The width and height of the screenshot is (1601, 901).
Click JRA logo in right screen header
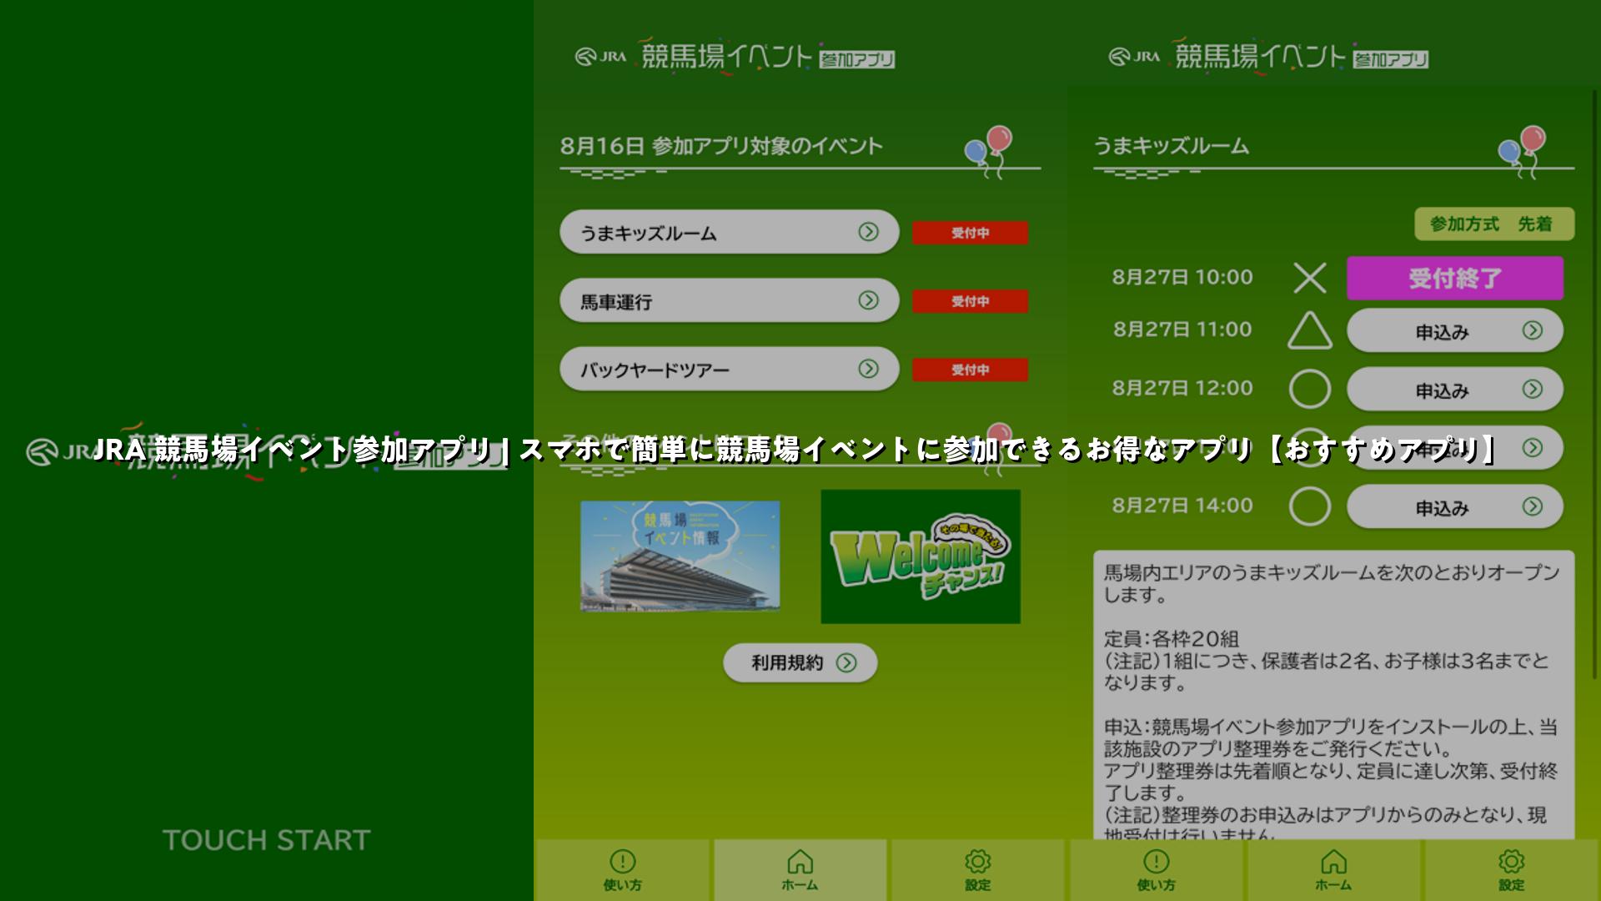click(x=1134, y=57)
